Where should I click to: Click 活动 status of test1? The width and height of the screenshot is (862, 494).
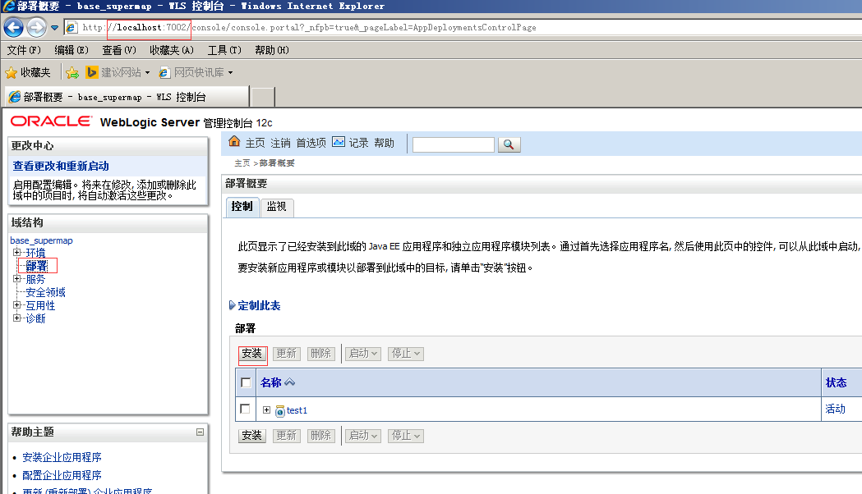[x=835, y=409]
